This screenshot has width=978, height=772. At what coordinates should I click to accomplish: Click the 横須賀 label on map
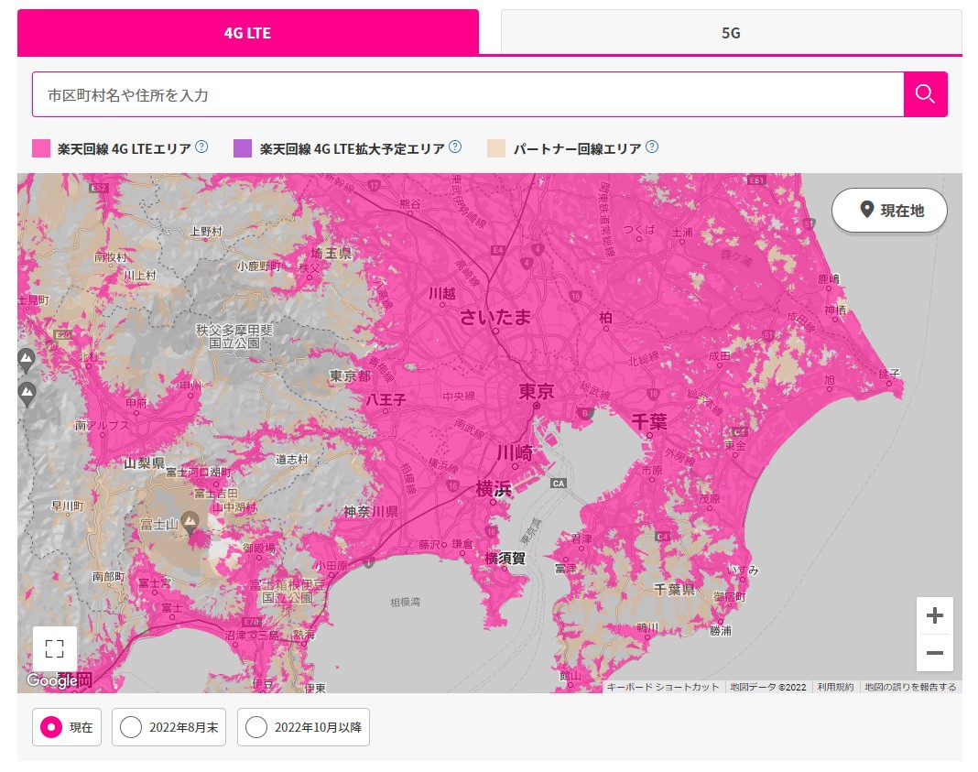505,558
